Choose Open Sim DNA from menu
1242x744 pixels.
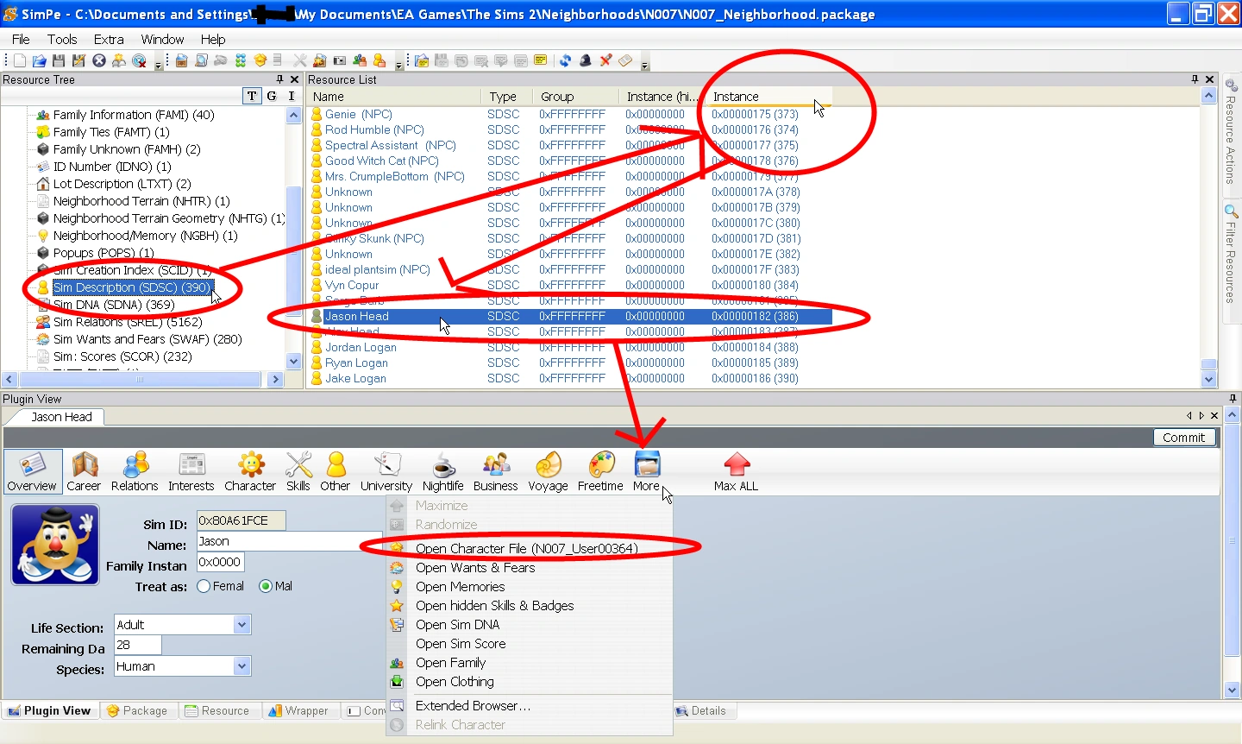457,625
